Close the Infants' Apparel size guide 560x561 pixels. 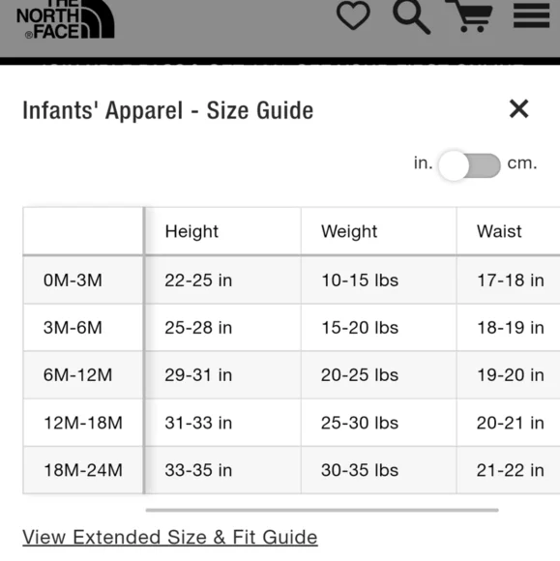pyautogui.click(x=518, y=108)
